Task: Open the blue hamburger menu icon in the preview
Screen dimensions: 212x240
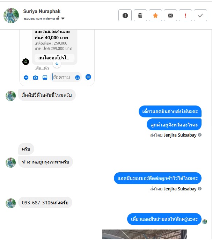Action: point(88,77)
